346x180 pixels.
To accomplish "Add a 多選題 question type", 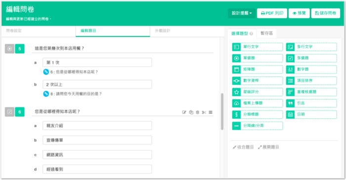I will (311, 58).
